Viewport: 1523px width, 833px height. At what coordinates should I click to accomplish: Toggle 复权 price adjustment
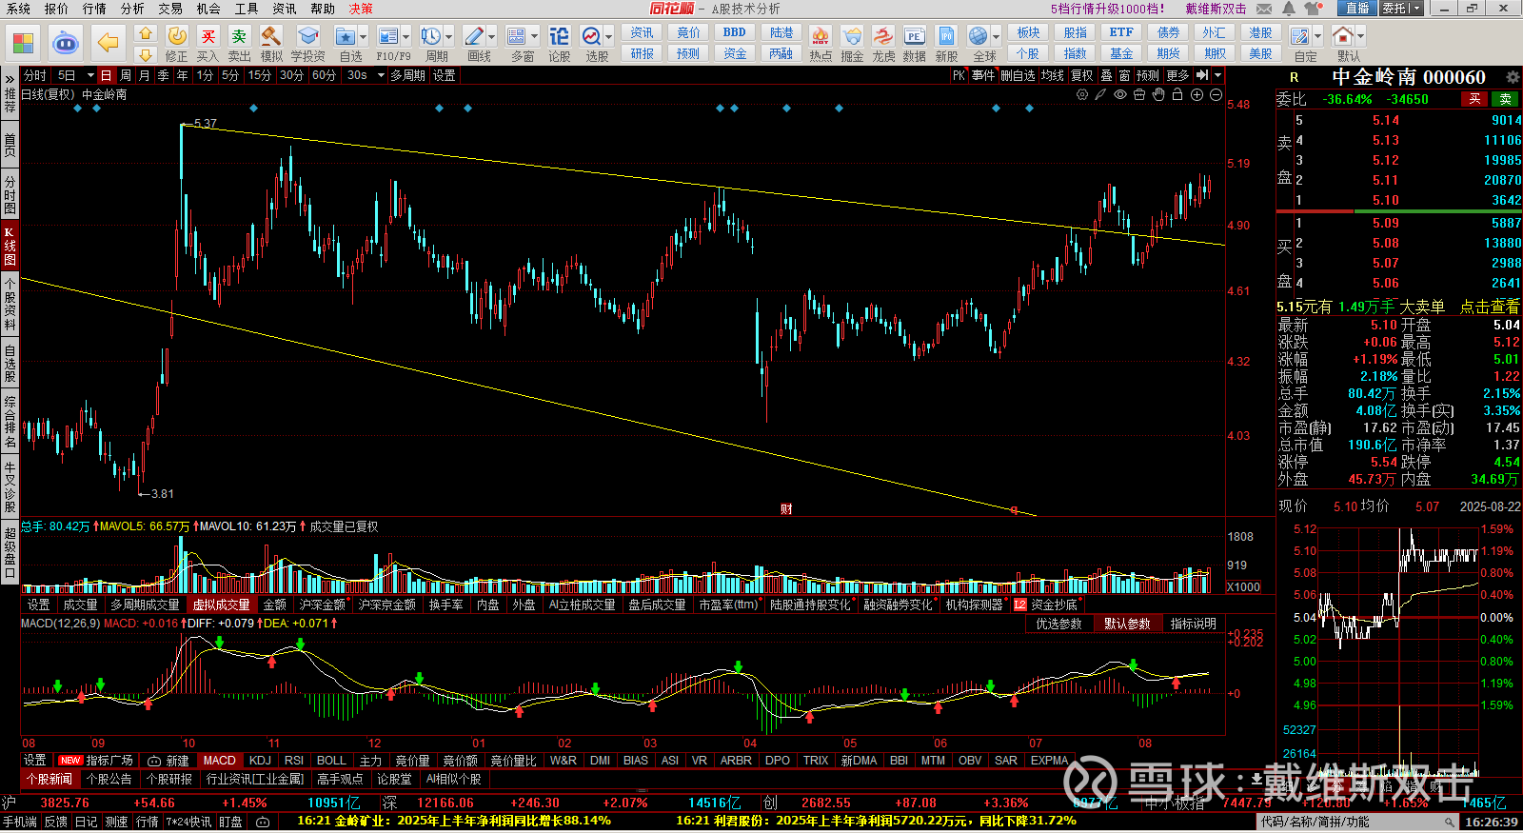pos(1081,75)
